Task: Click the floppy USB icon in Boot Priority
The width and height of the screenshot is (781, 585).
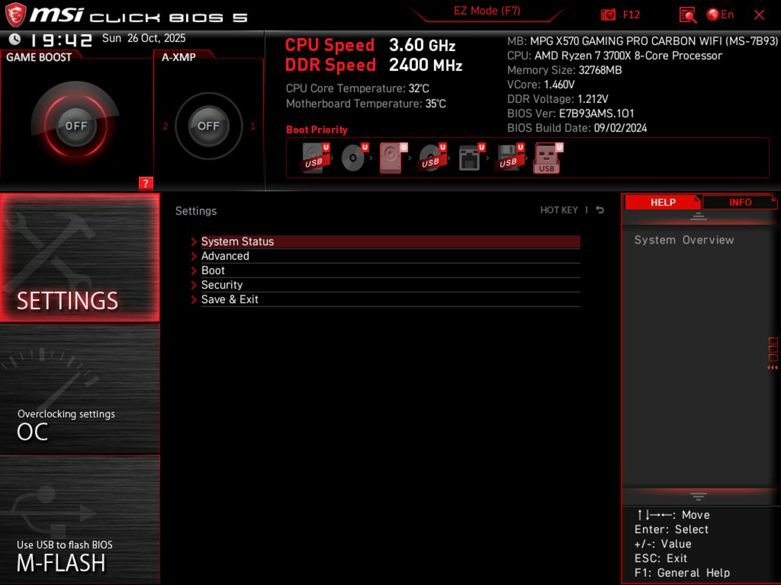Action: [x=508, y=156]
